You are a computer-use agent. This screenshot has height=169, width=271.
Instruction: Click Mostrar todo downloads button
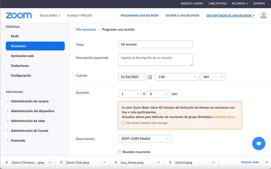250,162
